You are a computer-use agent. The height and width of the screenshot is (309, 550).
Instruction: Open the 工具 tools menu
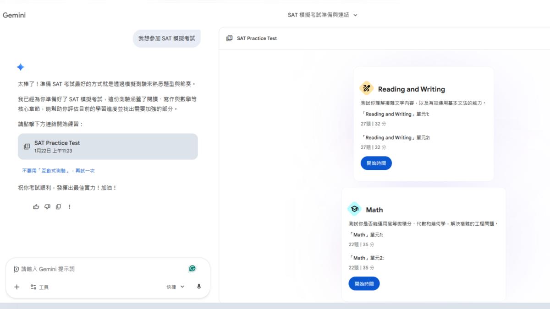pos(39,287)
